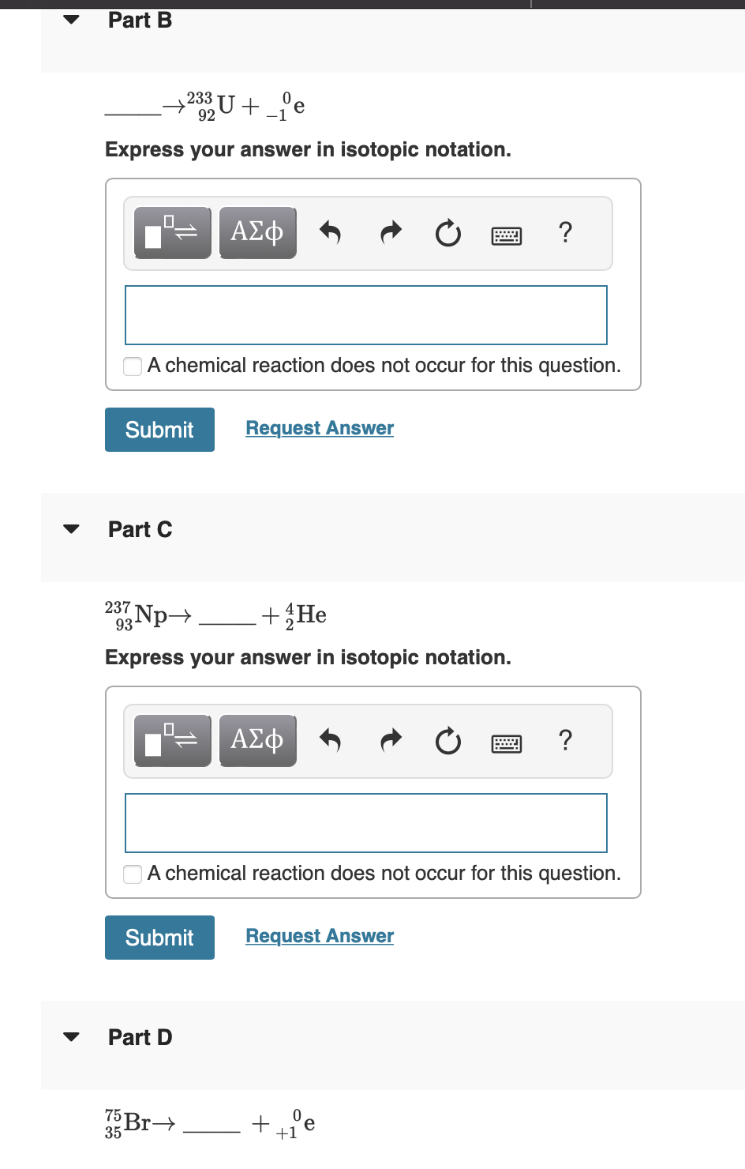Click the redo icon in Part B toolbar
Image resolution: width=745 pixels, height=1169 pixels.
coord(390,232)
